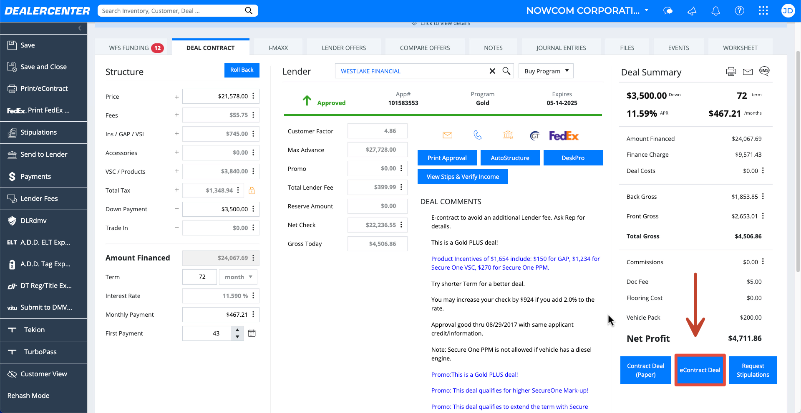Click Save and Close sidebar item

click(43, 67)
